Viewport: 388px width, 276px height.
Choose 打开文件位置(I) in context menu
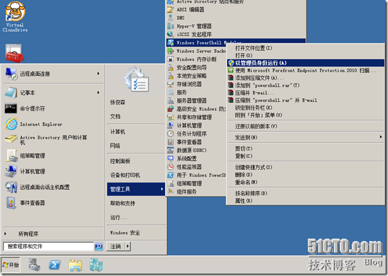click(x=254, y=48)
